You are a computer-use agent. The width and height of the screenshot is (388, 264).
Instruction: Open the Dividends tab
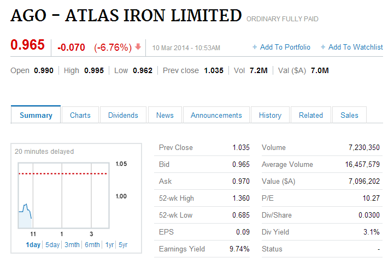click(x=123, y=115)
